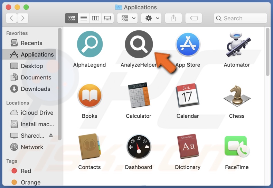
Task: Select the AnalyzeHelper application icon
Action: pos(139,44)
